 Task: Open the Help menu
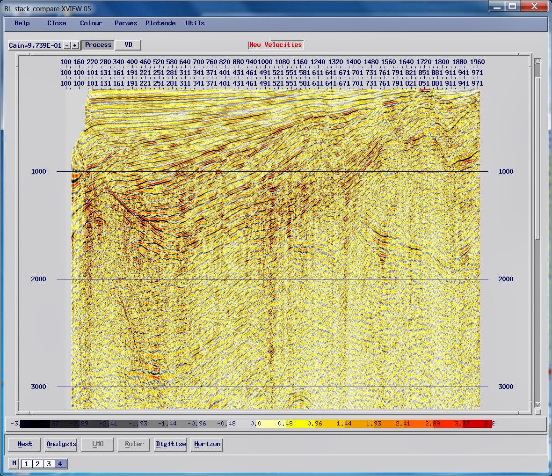click(22, 23)
